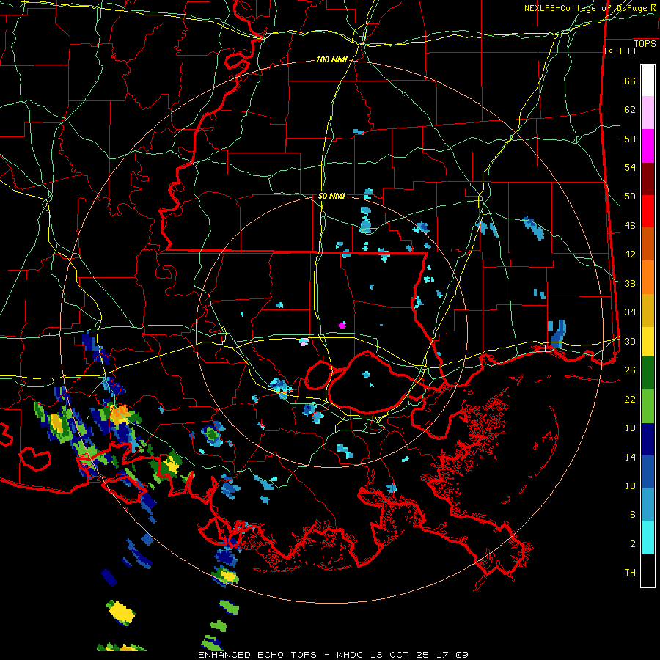Point at the "42" legend label
This screenshot has width=660, height=660.
(630, 254)
